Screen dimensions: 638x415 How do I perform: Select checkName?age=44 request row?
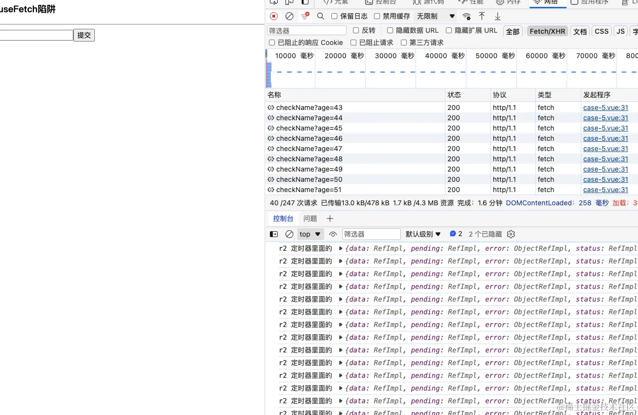451,118
